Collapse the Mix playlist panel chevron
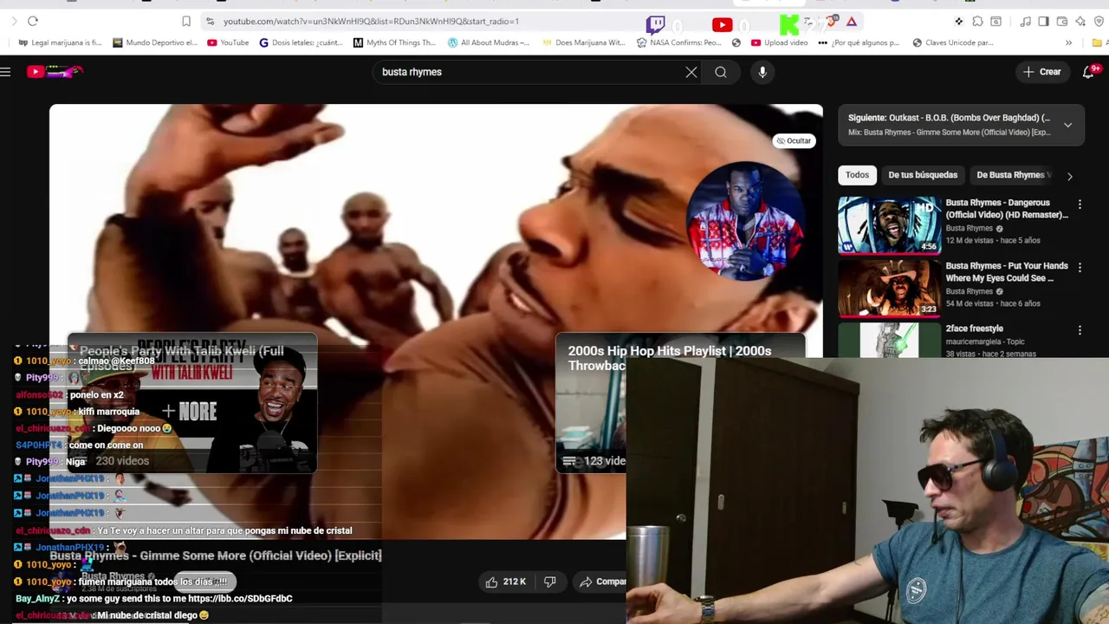The image size is (1109, 624). pos(1067,125)
